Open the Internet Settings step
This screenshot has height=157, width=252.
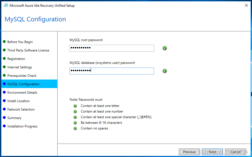pyautogui.click(x=20, y=67)
